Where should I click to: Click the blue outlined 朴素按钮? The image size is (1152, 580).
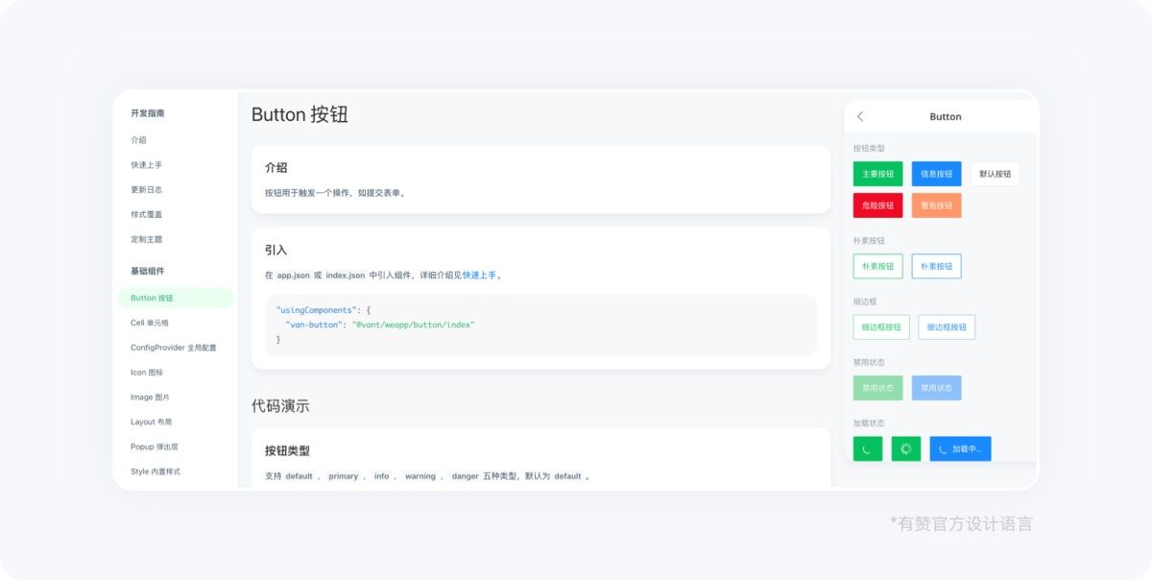click(936, 266)
